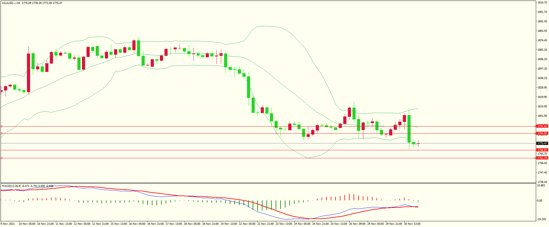Click the black 1775.47 current price label
Image resolution: width=549 pixels, height=227 pixels.
pos(542,143)
